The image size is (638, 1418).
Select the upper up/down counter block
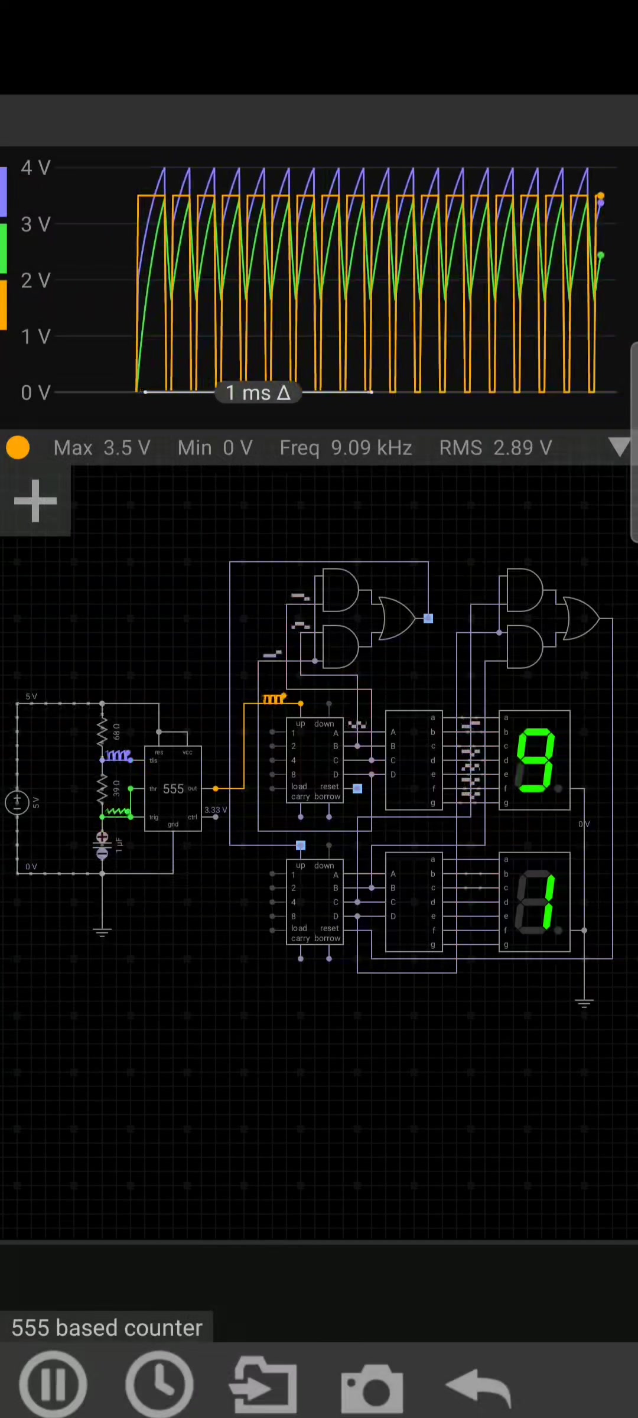coord(315,760)
